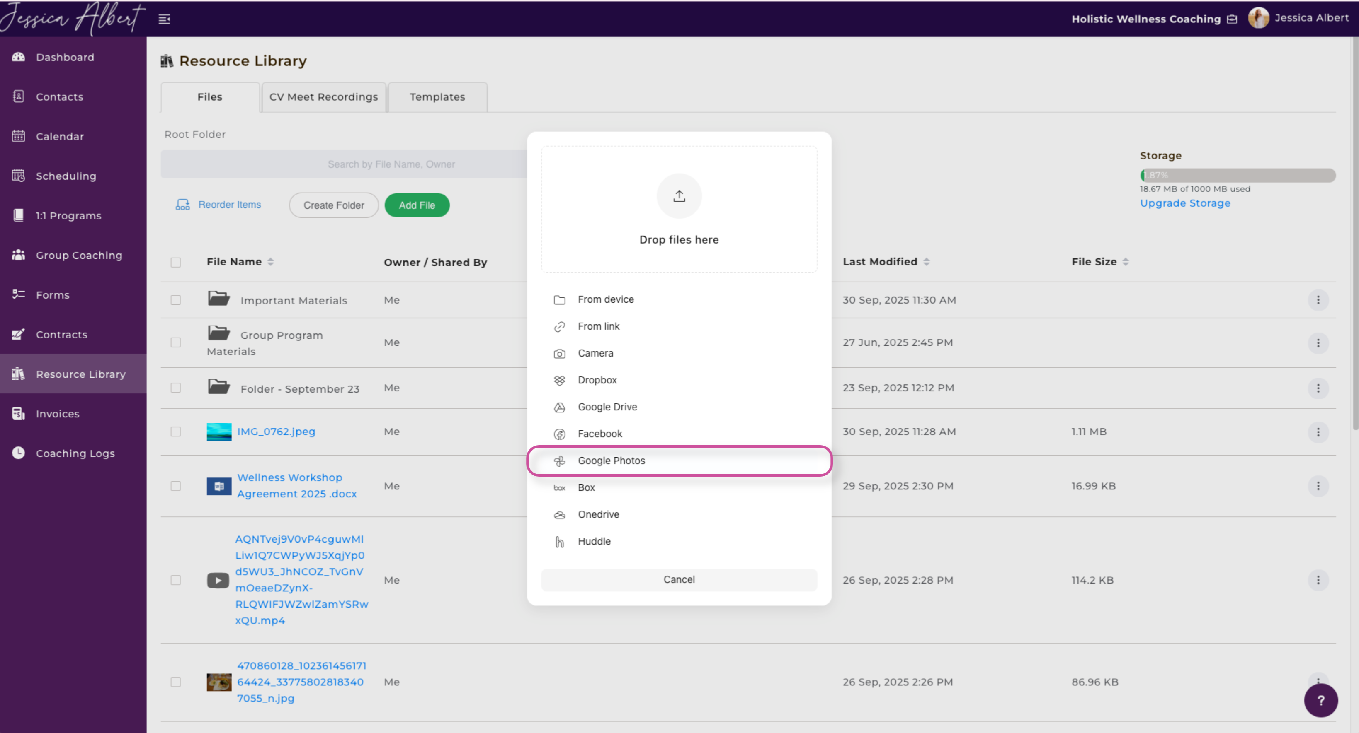Open three-dot menu for Important Materials row
The width and height of the screenshot is (1359, 733).
coord(1318,300)
